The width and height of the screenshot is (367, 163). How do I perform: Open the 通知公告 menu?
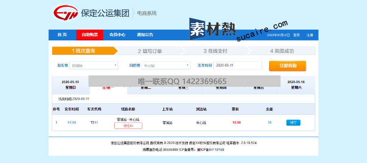[145, 35]
